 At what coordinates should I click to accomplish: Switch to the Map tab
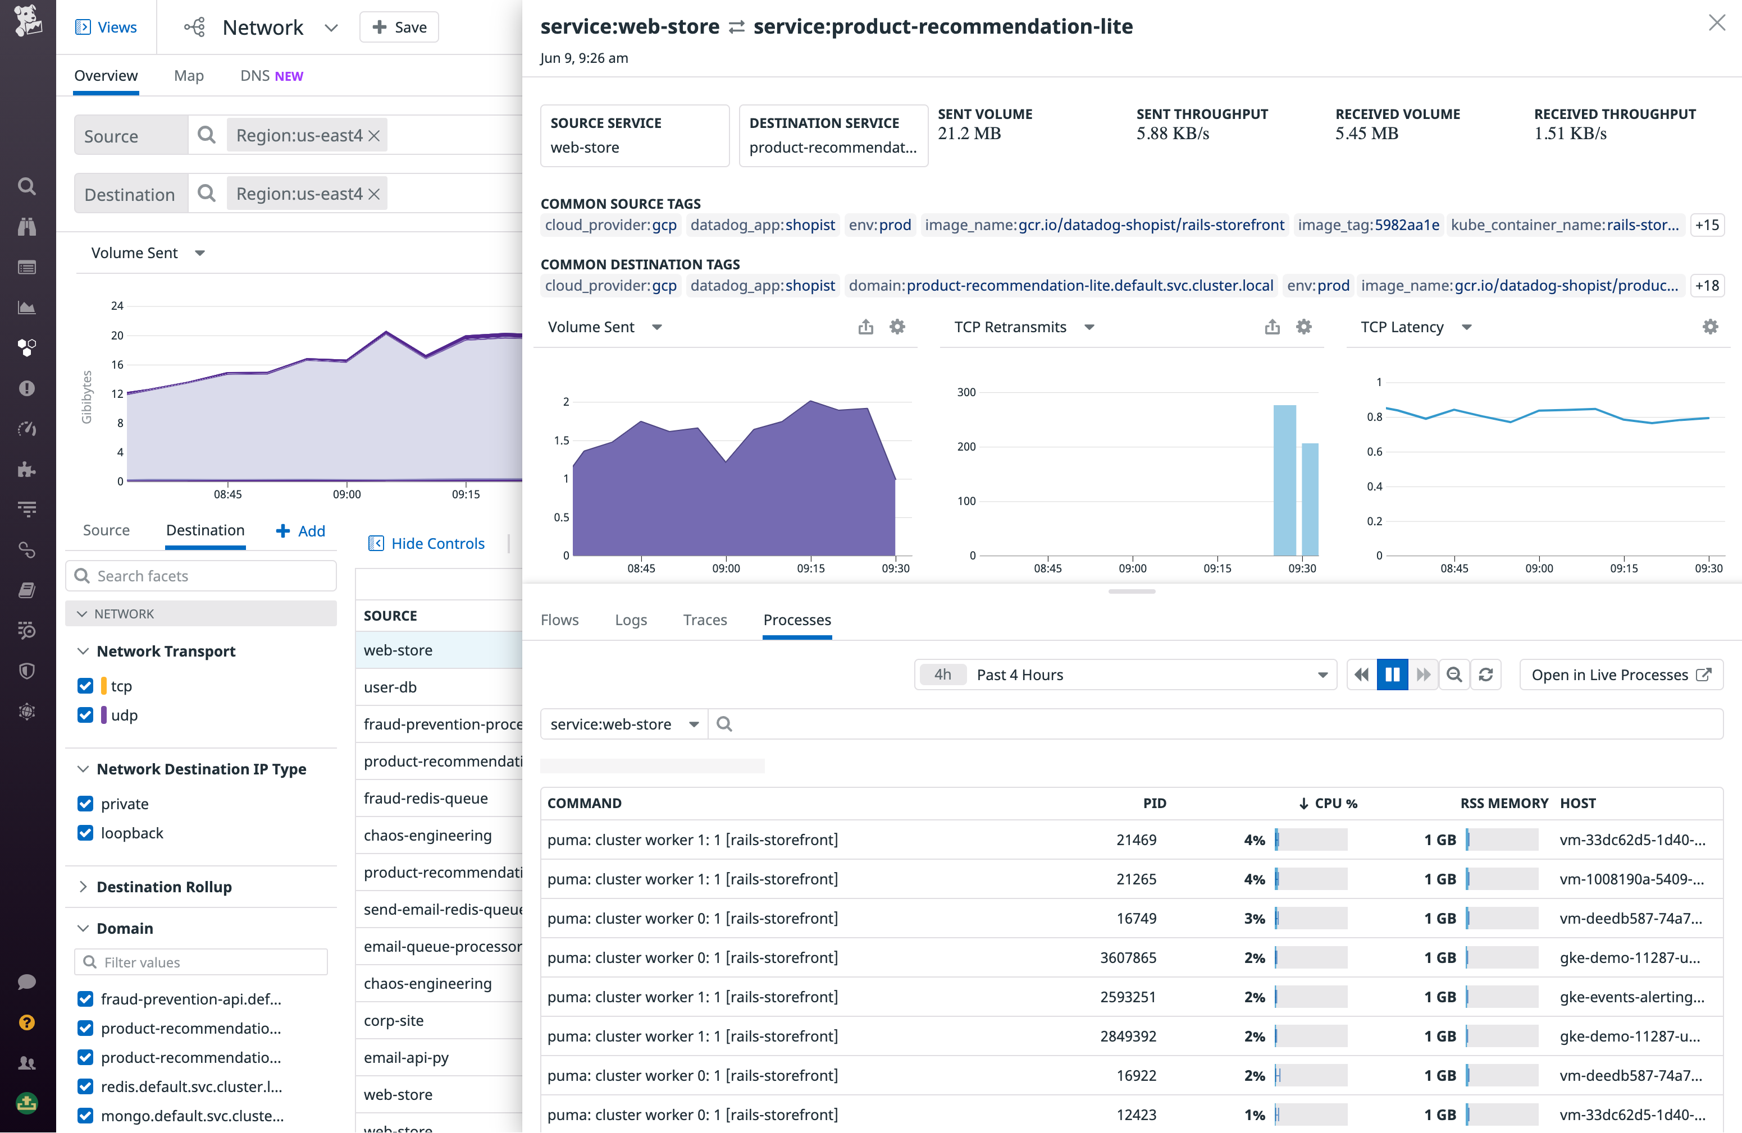188,75
